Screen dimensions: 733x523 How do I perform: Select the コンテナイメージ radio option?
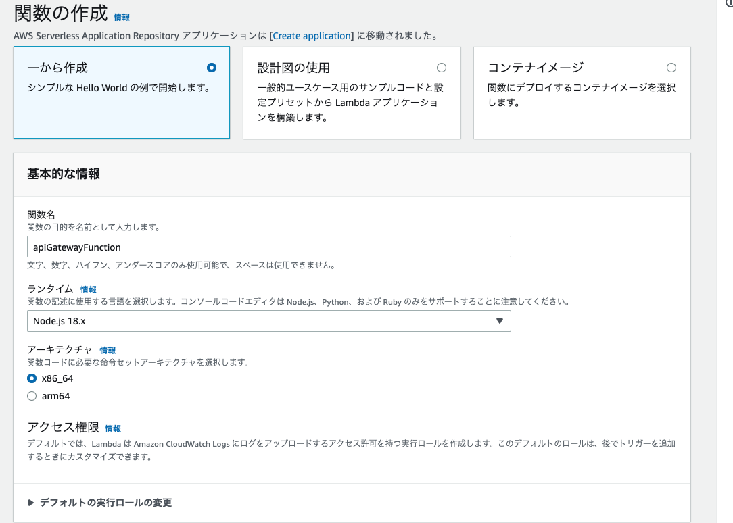coord(671,68)
